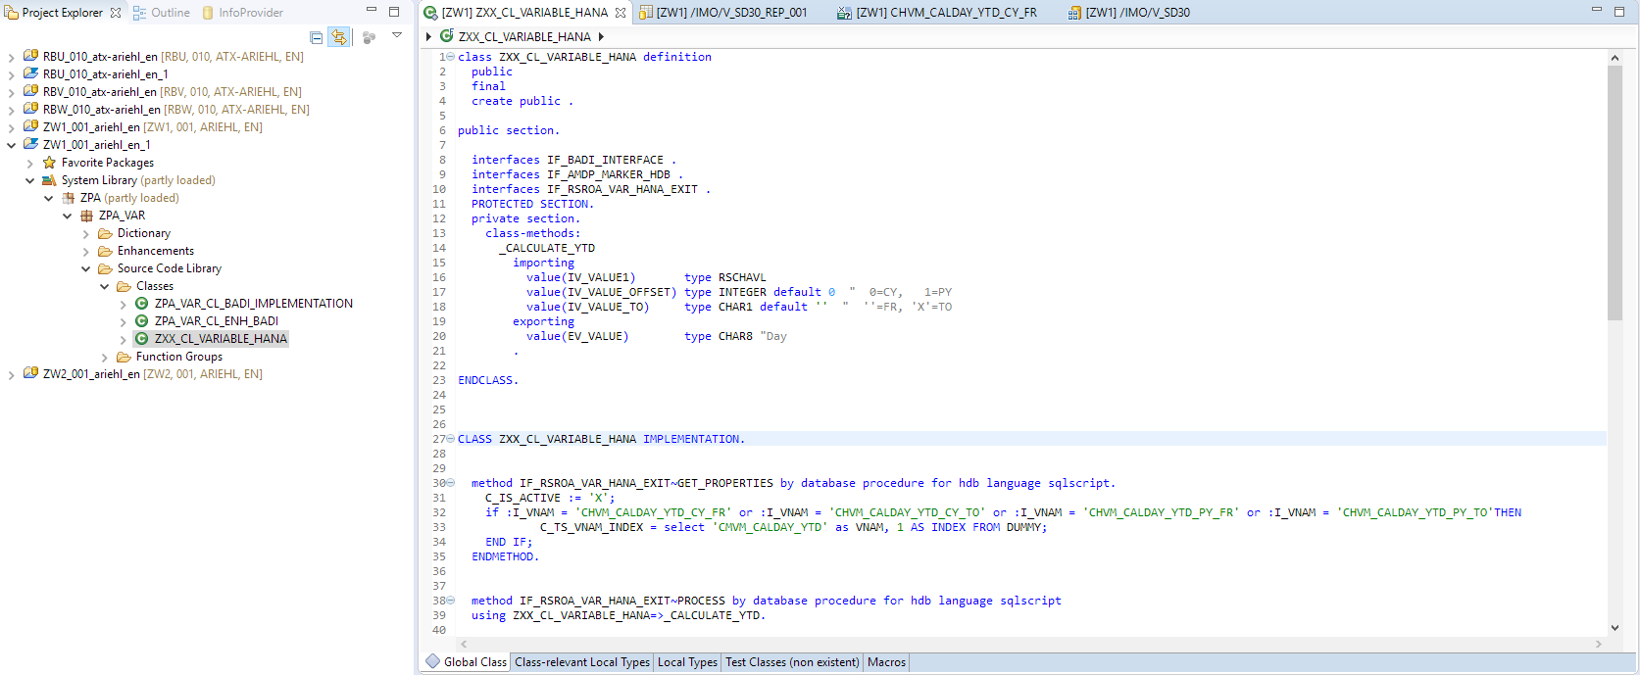Switch to CHVM_CALDAY_YTD_CY_FR editor tab
1640x675 pixels.
945,13
